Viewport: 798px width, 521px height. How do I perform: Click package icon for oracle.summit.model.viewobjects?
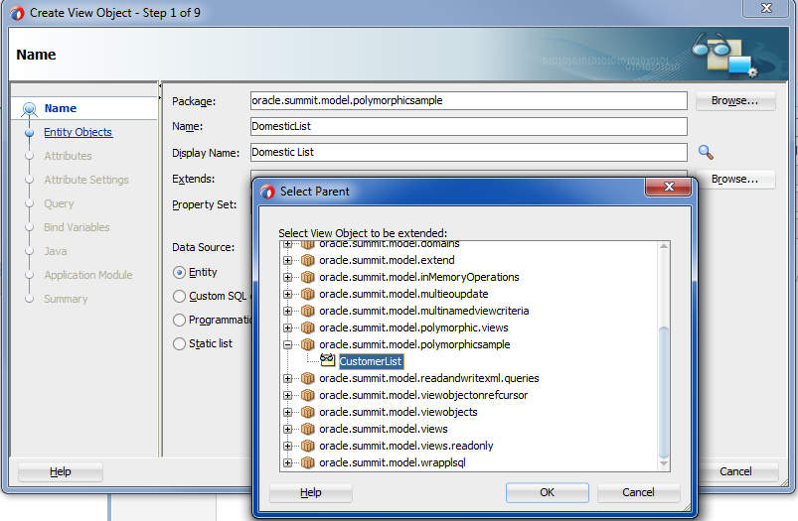click(x=307, y=412)
